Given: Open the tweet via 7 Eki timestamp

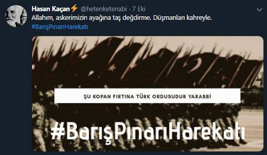Looking at the screenshot, I should point(139,9).
